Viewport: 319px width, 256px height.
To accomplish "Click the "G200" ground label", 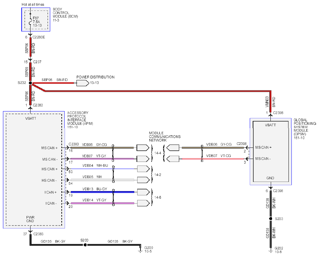I will click(x=149, y=248).
